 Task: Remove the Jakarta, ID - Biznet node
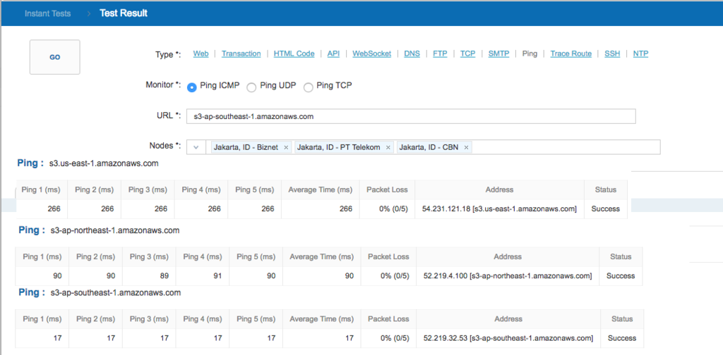tap(286, 148)
